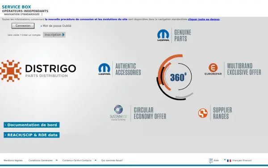Open Conditions Générales footer link

coord(40,160)
